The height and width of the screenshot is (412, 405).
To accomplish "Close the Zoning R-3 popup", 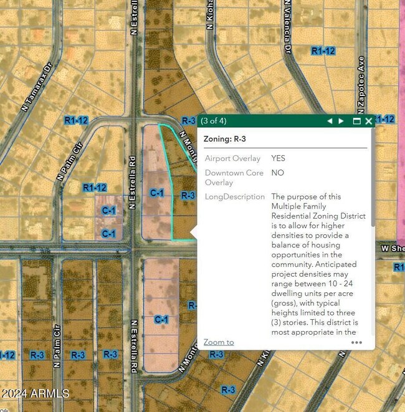I will pos(369,121).
